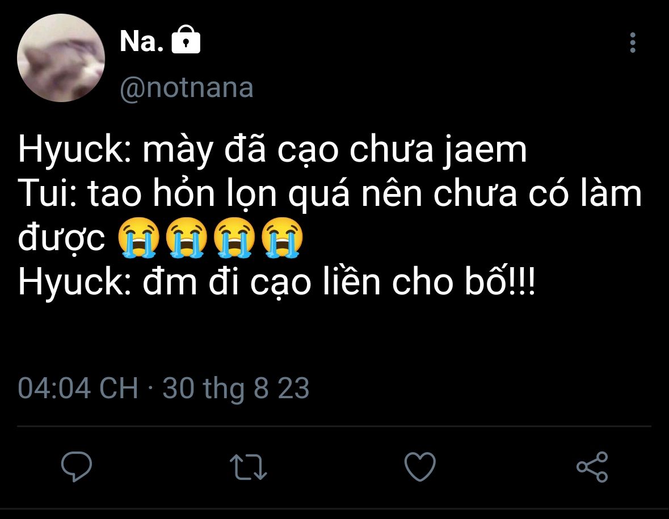Viewport: 669px width, 519px height.
Task: Click the reply speech bubble icon
Action: 77,467
